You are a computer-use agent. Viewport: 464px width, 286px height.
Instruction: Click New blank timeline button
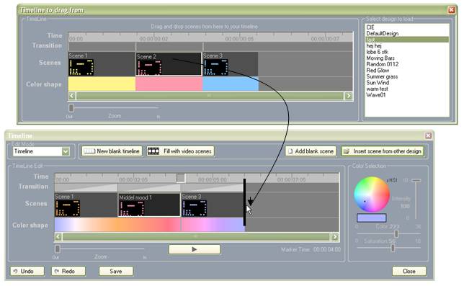tap(112, 151)
